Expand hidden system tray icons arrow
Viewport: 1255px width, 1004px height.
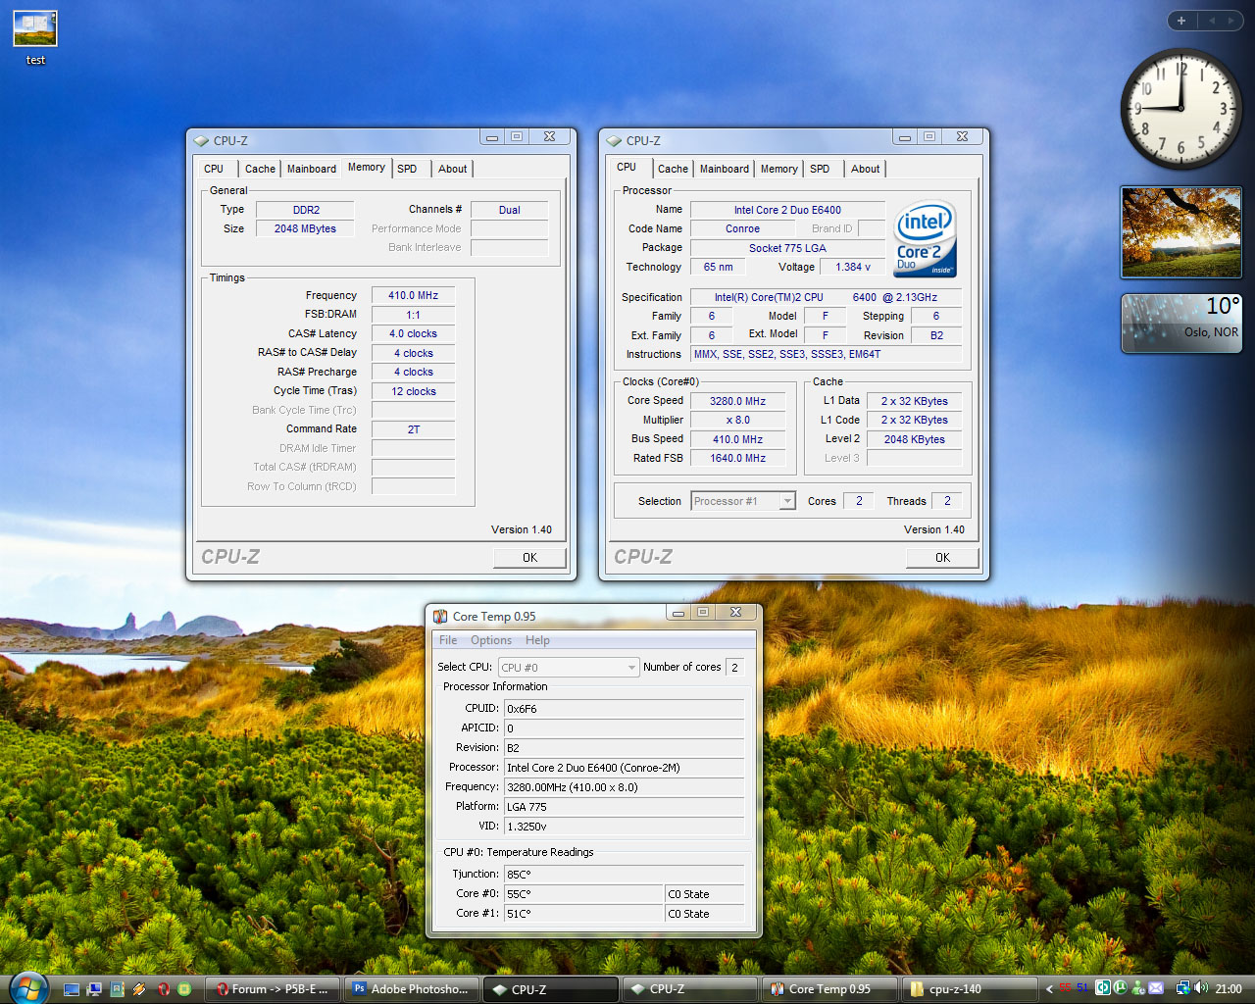(1049, 989)
